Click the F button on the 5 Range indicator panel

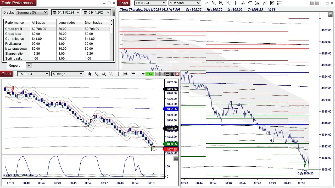[176, 158]
